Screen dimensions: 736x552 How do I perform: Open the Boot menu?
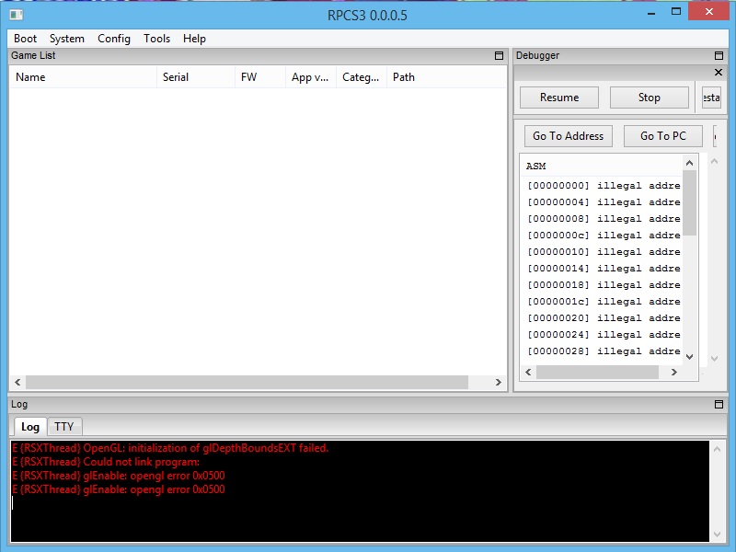(x=26, y=39)
